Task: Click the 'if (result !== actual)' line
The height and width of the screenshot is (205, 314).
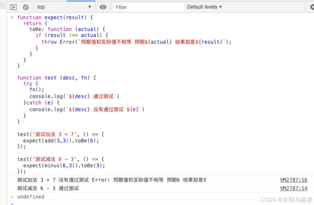Action: [x=72, y=35]
